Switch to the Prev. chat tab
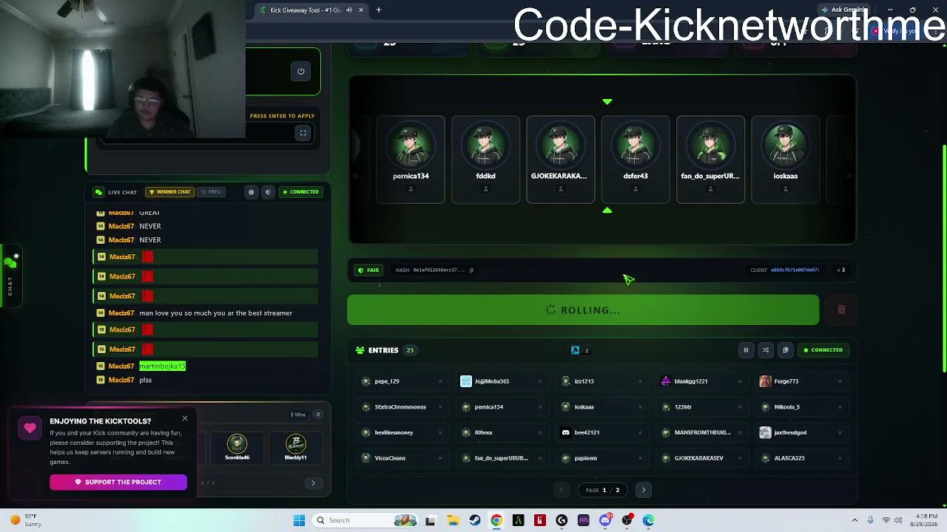 (x=211, y=192)
